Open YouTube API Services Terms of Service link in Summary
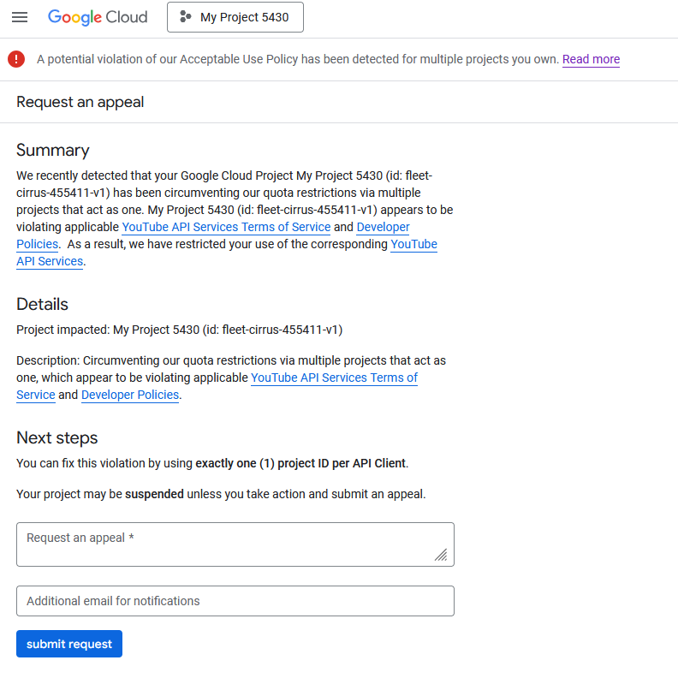Screen dimensions: 678x684 pyautogui.click(x=226, y=227)
